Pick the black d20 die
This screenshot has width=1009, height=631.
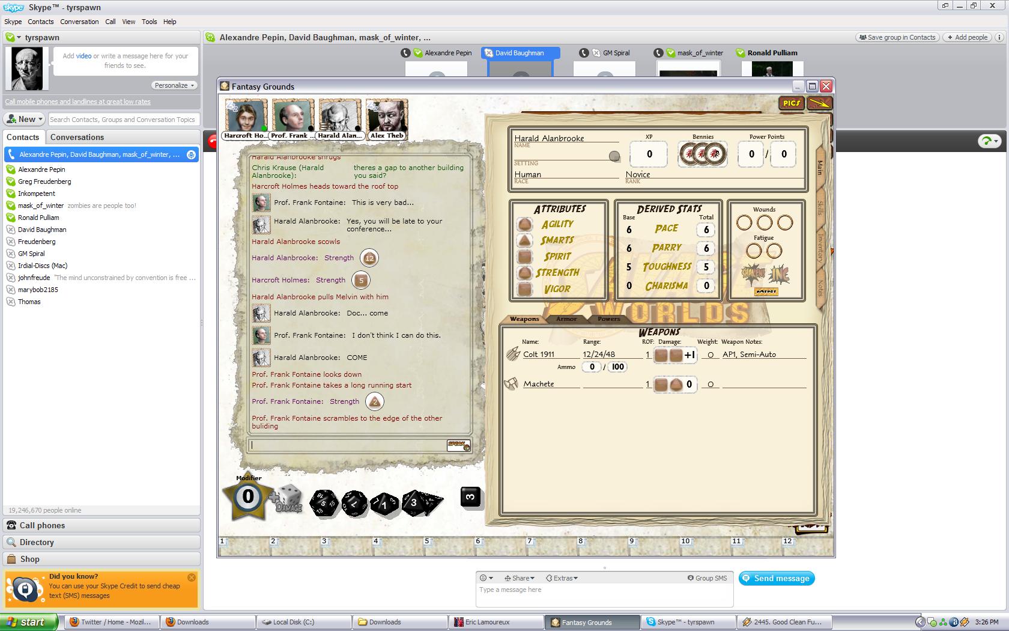[324, 503]
